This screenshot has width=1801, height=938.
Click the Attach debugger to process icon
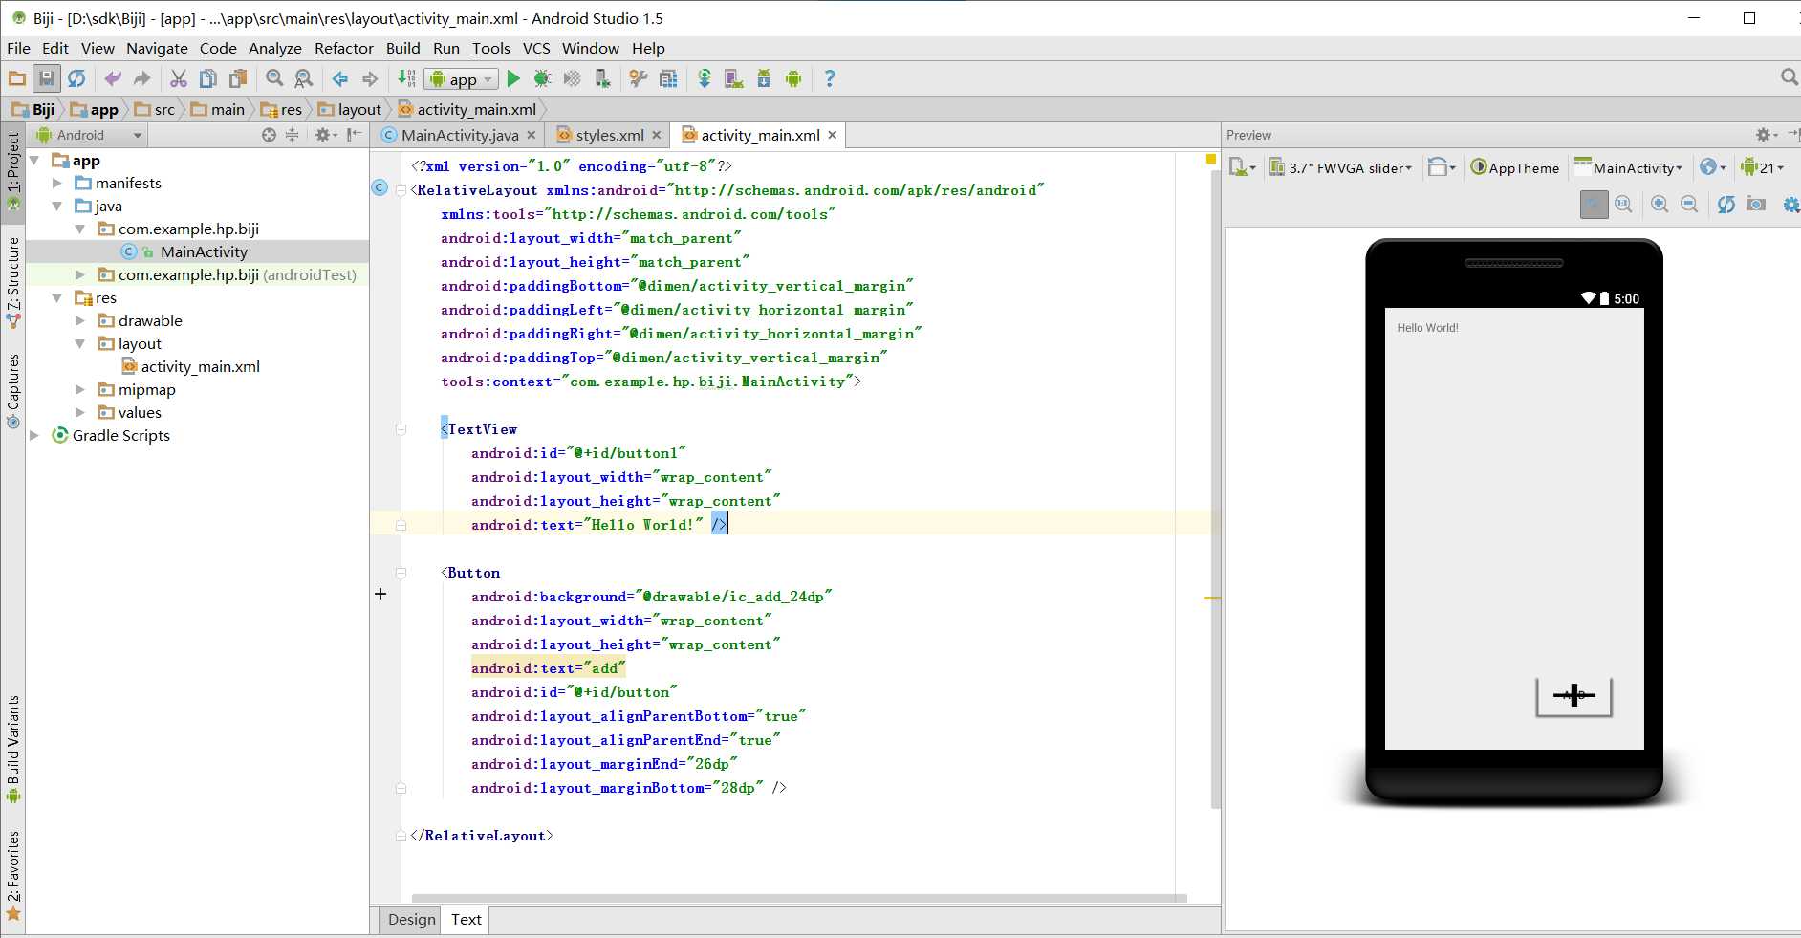click(x=602, y=78)
